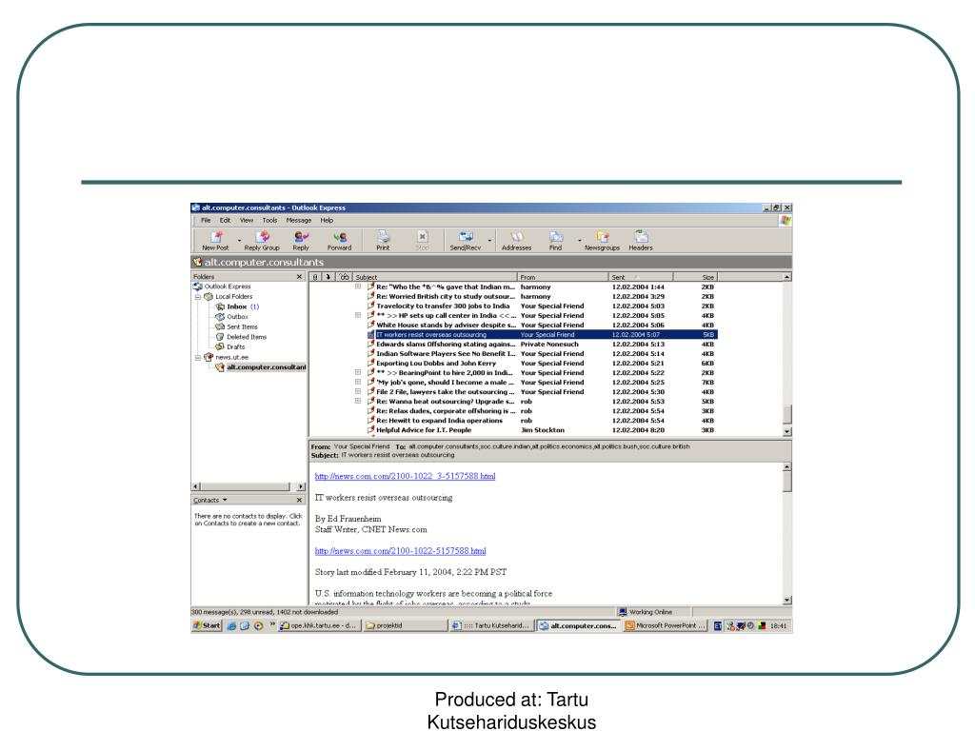Image resolution: width=975 pixels, height=731 pixels.
Task: Open the File menu
Action: point(206,220)
